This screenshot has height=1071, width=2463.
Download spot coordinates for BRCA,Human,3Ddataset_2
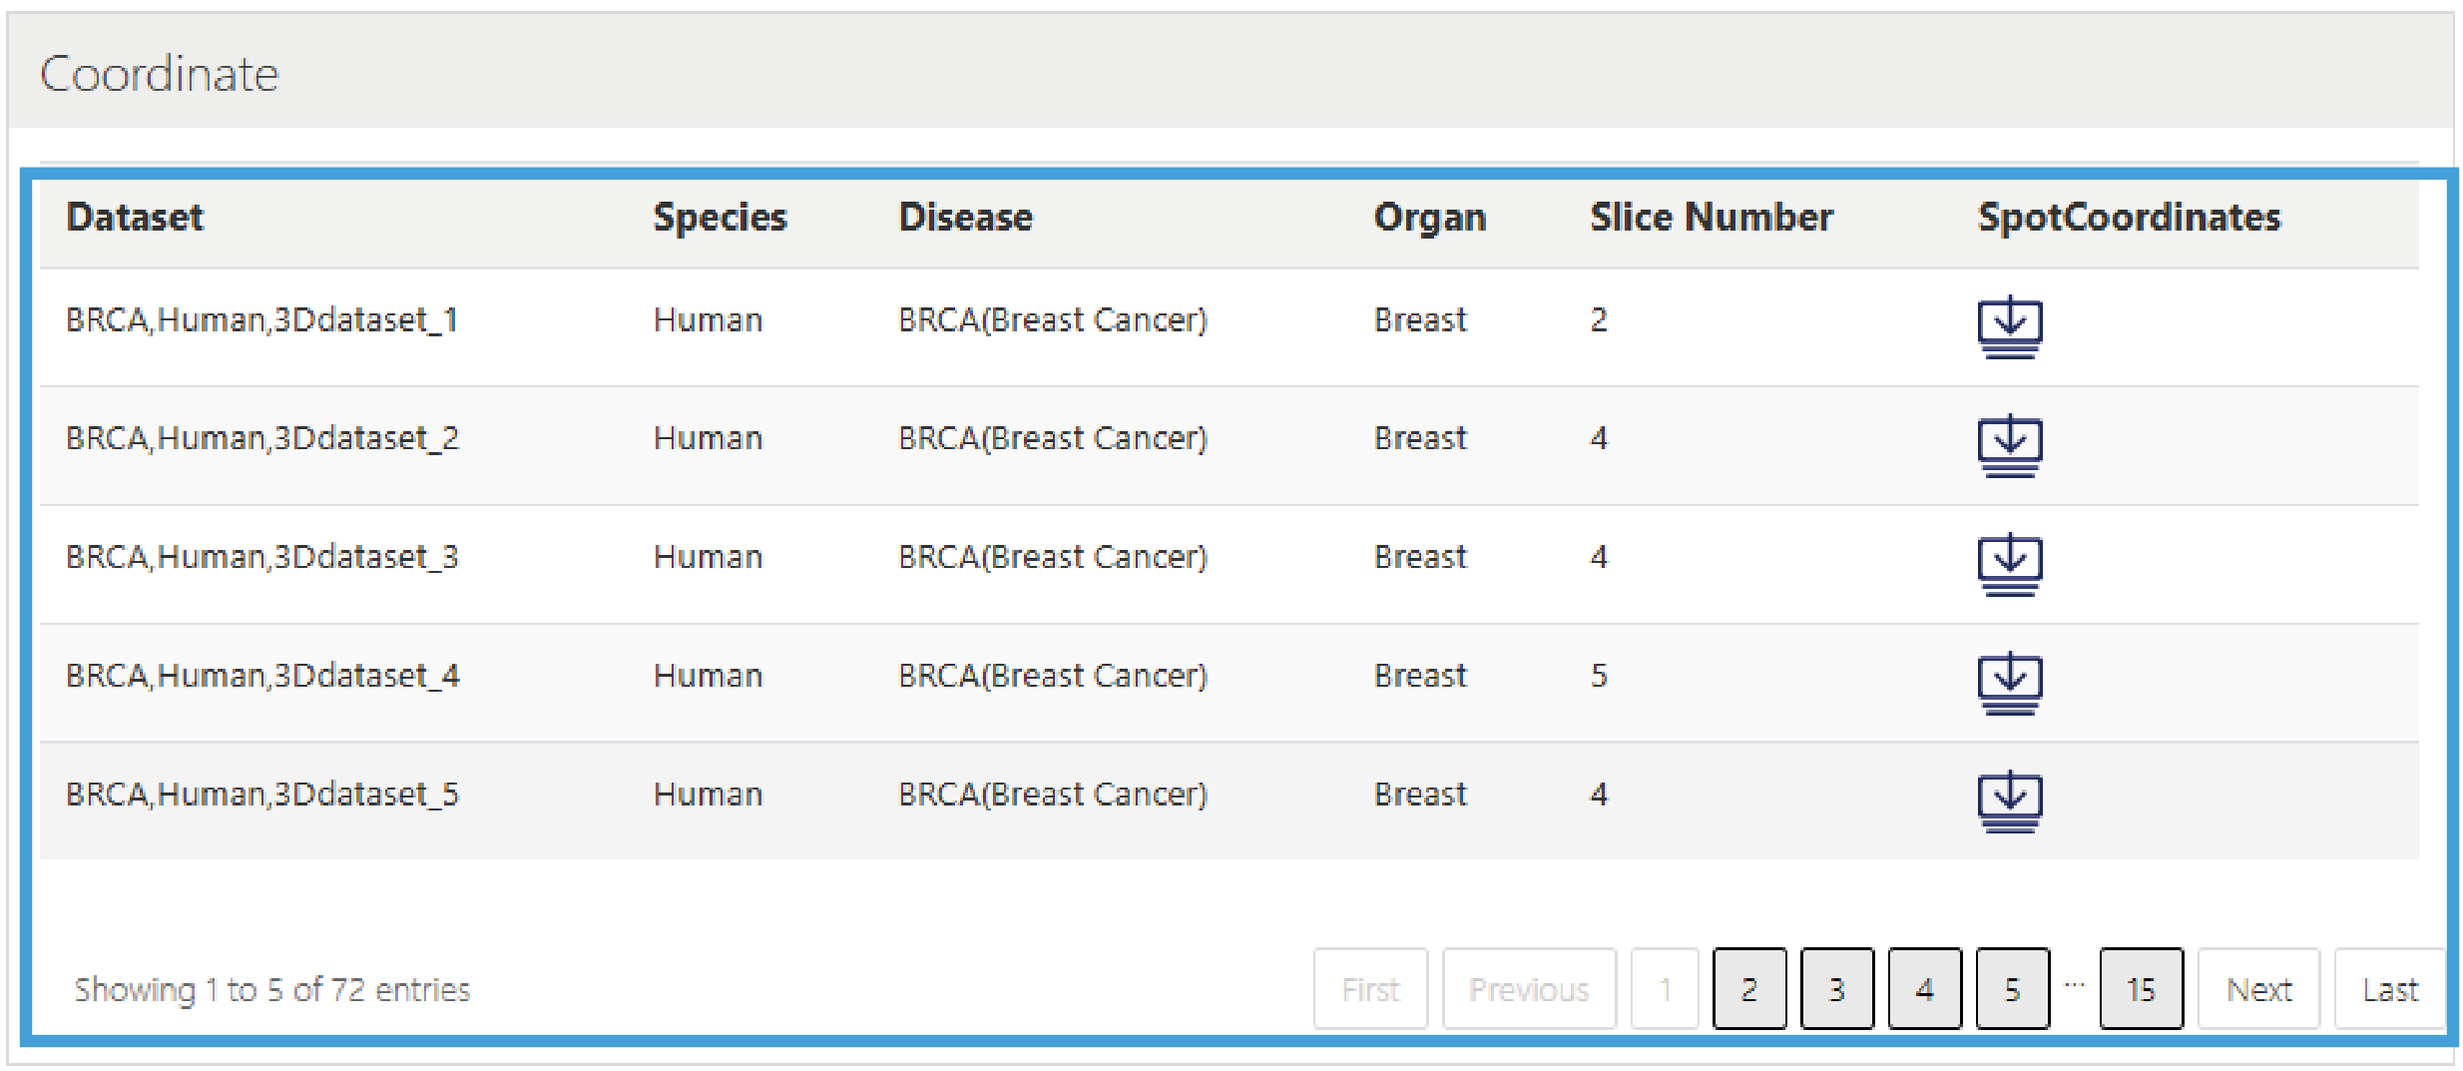tap(2009, 443)
